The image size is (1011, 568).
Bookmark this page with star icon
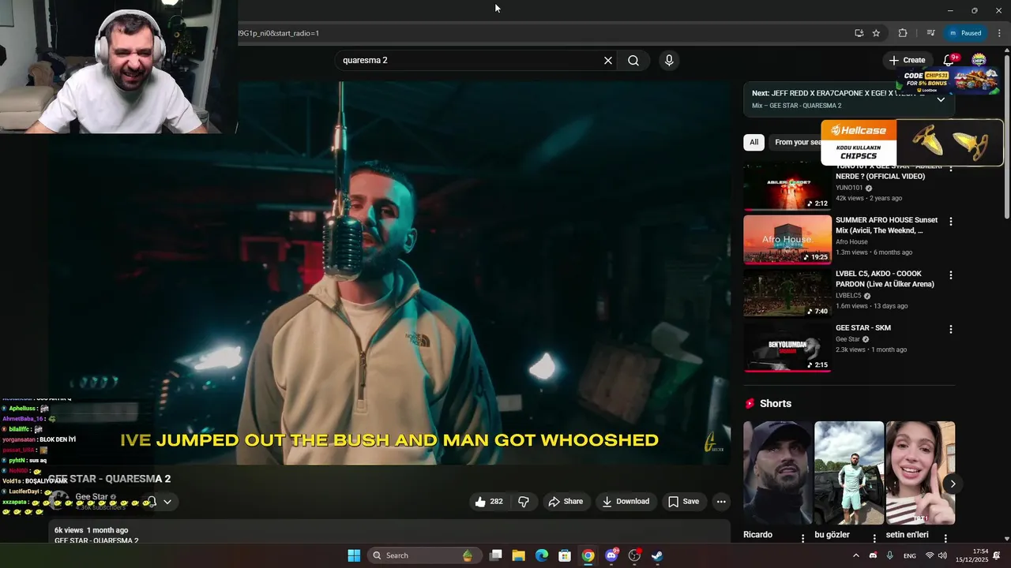[x=876, y=33]
